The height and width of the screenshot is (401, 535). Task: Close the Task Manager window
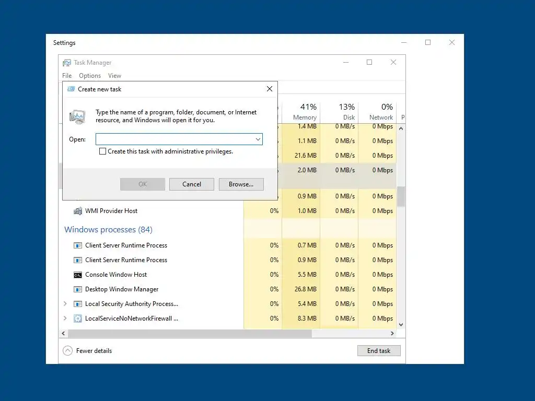tap(393, 63)
